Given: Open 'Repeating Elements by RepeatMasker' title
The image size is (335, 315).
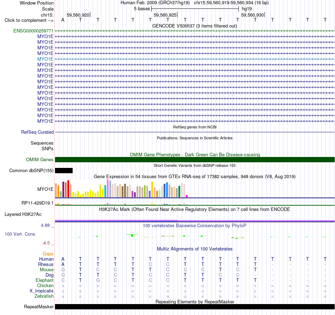Looking at the screenshot, I should pos(195,302).
